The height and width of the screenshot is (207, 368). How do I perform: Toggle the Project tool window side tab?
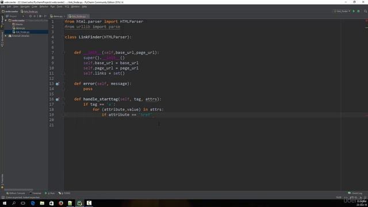click(x=2, y=22)
